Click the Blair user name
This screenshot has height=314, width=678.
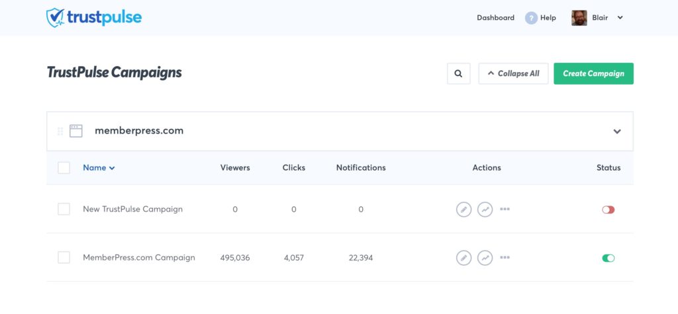[600, 18]
